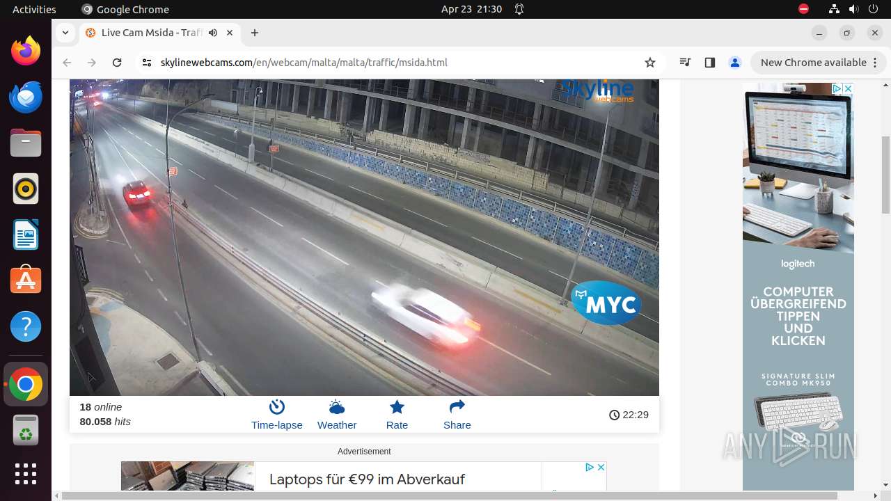
Task: Open Activities overview
Action: click(x=34, y=9)
